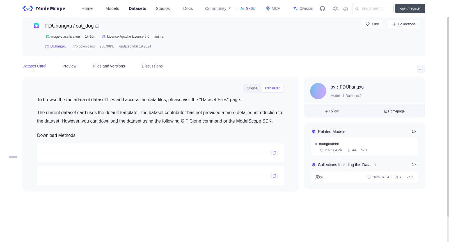The height and width of the screenshot is (242, 449).
Task: Expand the Community dropdown menu
Action: (218, 8)
